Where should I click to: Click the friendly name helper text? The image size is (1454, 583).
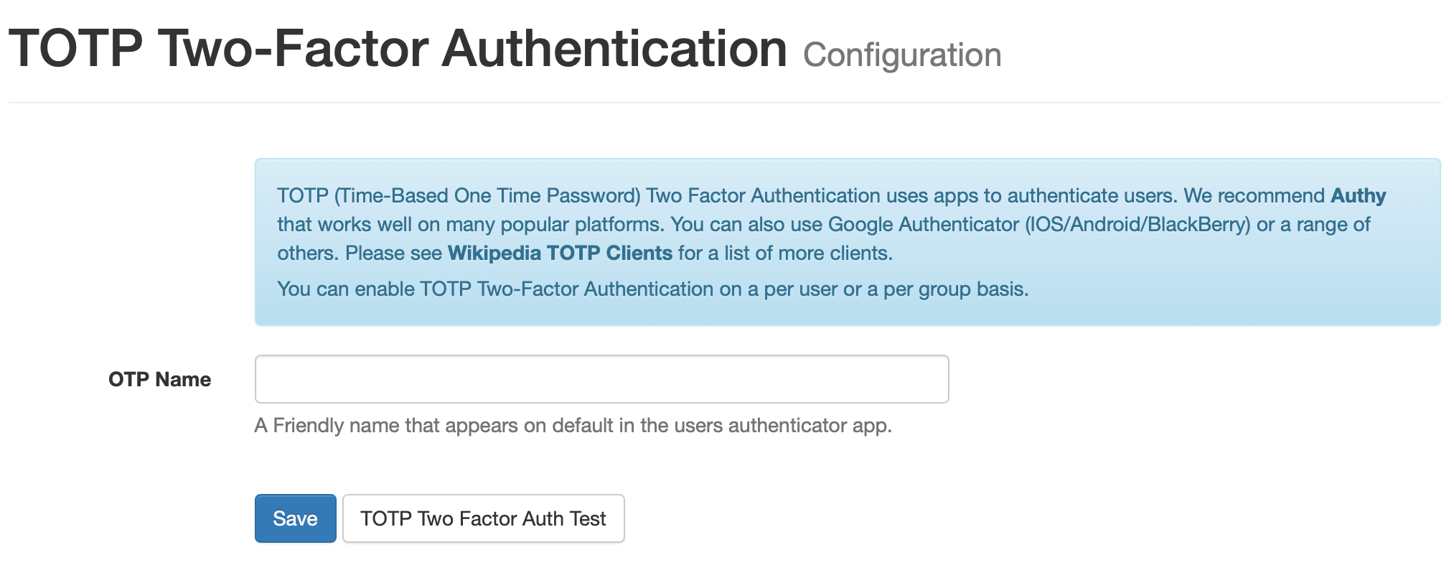(x=573, y=424)
